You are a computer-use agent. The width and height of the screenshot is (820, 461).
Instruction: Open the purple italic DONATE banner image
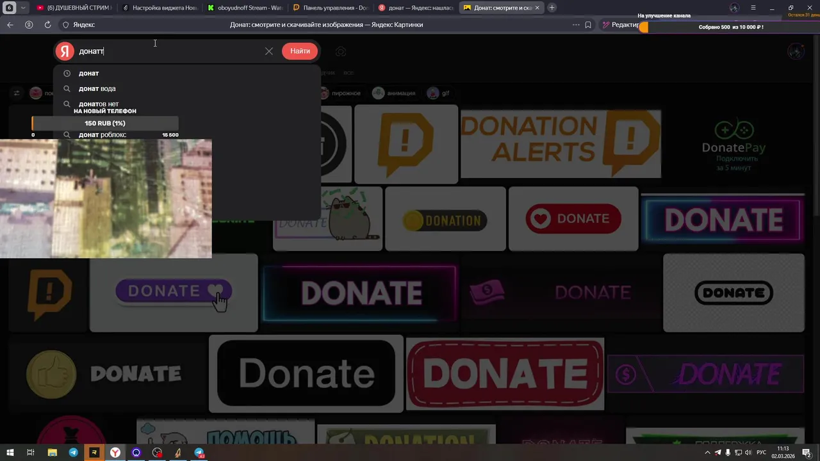click(705, 373)
